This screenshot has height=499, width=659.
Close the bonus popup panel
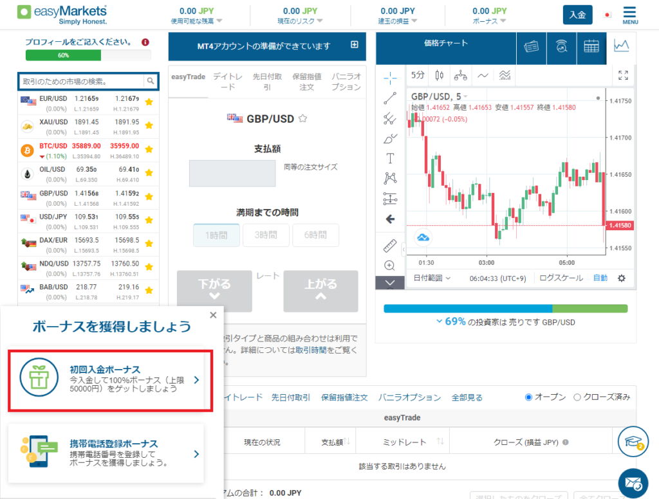[213, 315]
